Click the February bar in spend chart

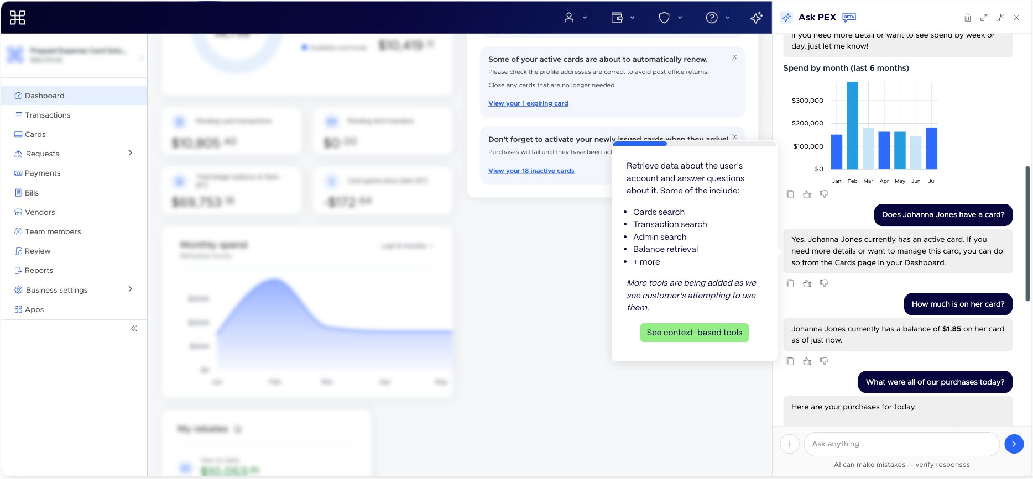coord(852,125)
